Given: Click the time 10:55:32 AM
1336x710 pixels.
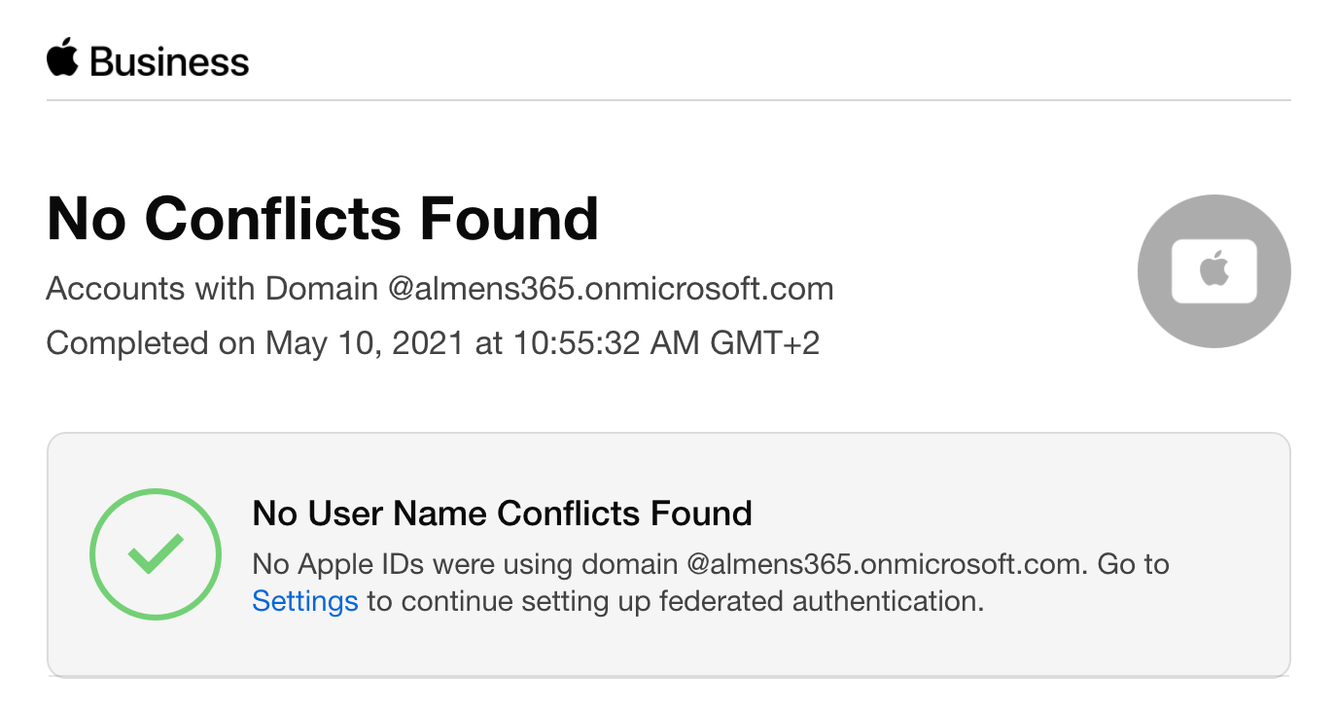Looking at the screenshot, I should [598, 343].
